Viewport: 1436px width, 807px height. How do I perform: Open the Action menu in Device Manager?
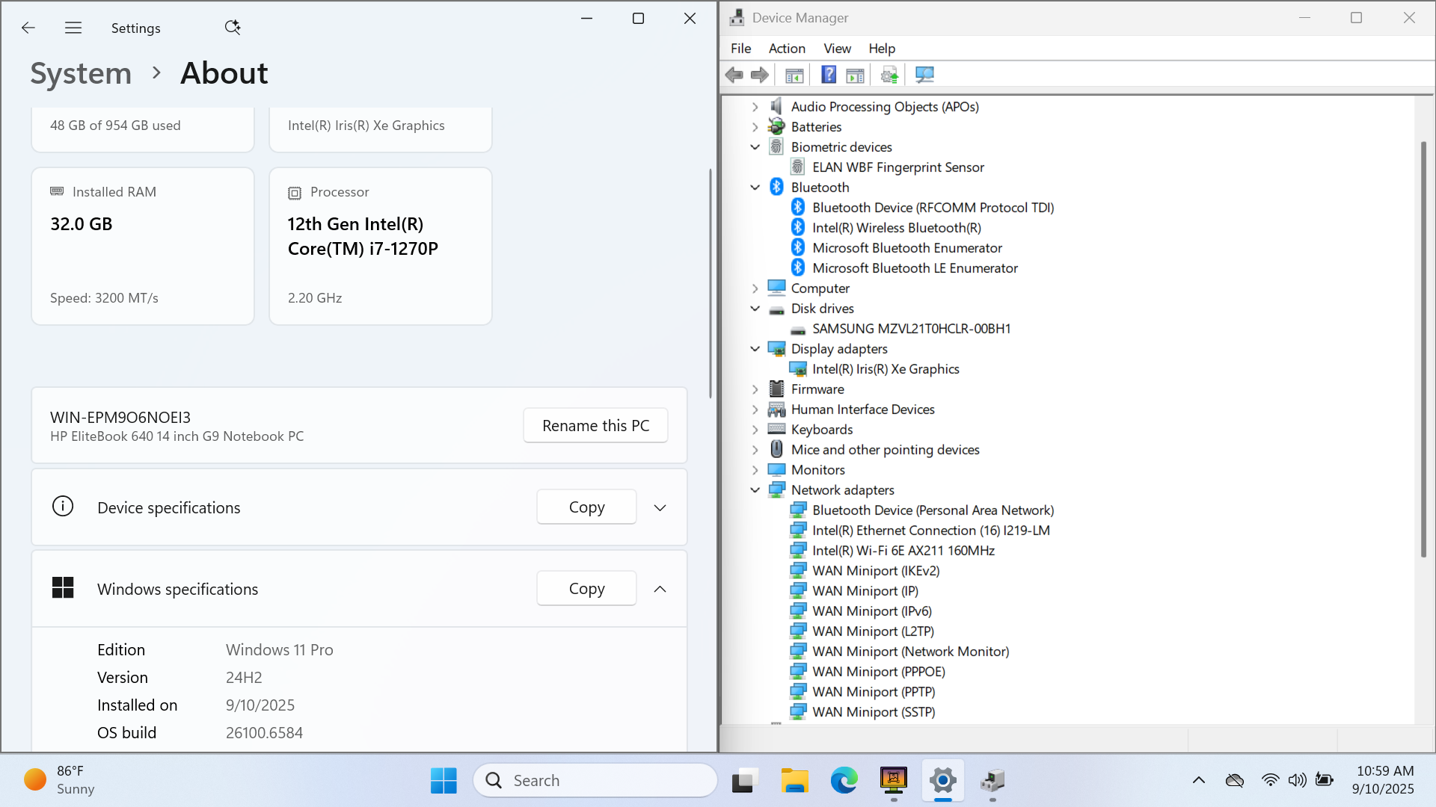tap(787, 49)
